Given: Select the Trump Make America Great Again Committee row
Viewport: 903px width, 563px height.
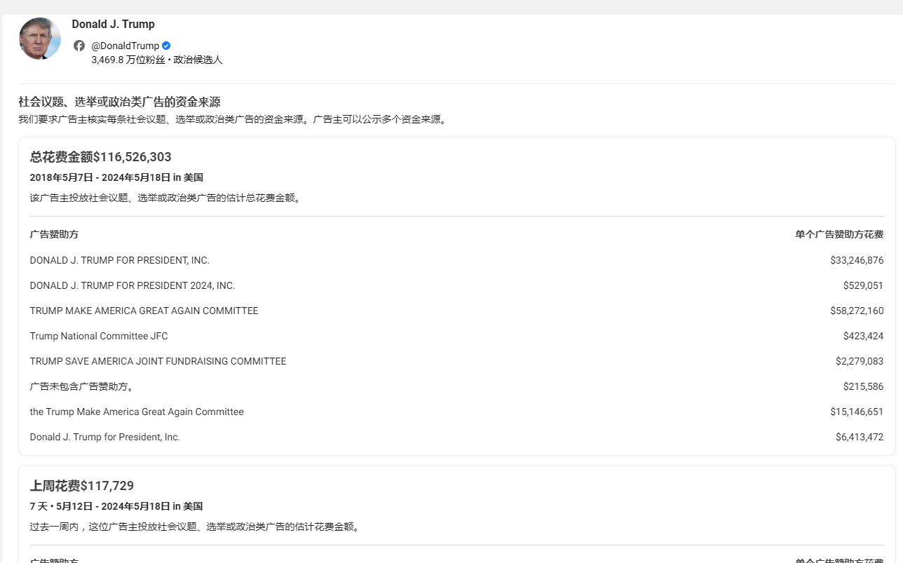Looking at the screenshot, I should pos(456,412).
